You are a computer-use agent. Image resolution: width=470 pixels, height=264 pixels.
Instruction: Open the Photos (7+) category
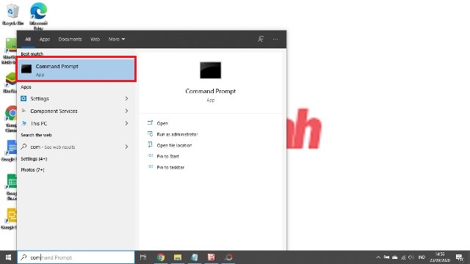(x=32, y=170)
